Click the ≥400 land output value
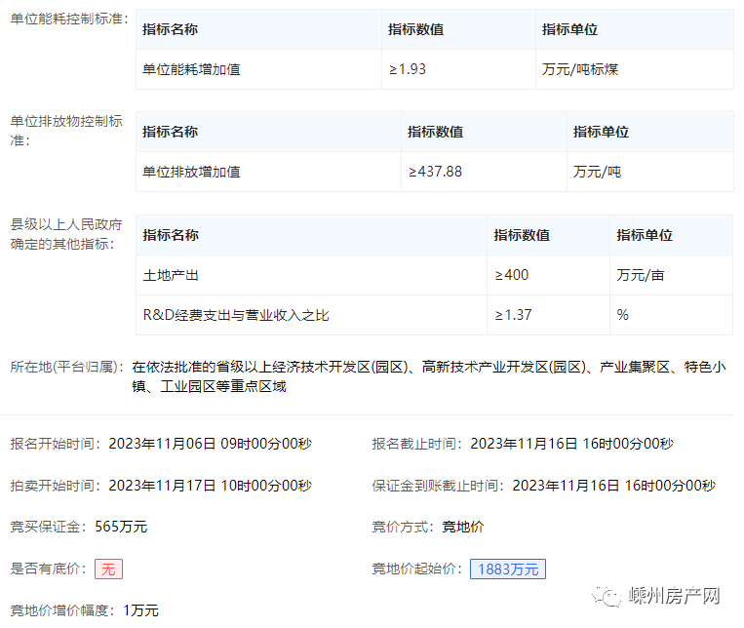744x628 pixels. (x=511, y=275)
